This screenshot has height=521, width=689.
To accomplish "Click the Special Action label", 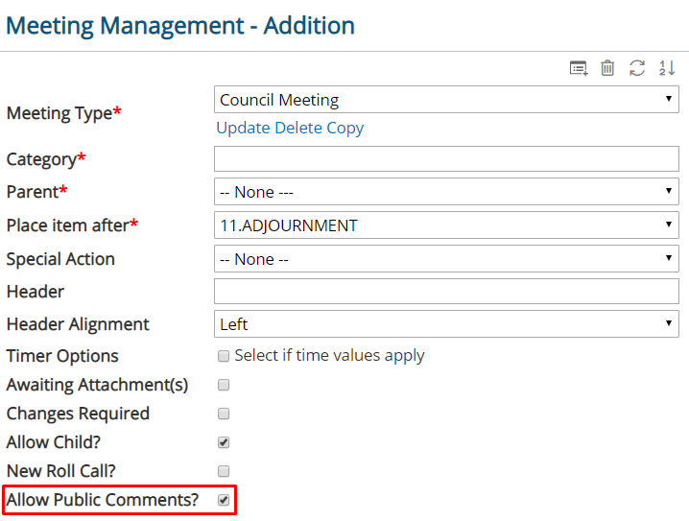I will [x=60, y=259].
